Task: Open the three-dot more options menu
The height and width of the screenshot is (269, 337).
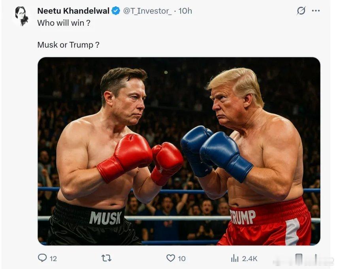Action: click(x=316, y=11)
